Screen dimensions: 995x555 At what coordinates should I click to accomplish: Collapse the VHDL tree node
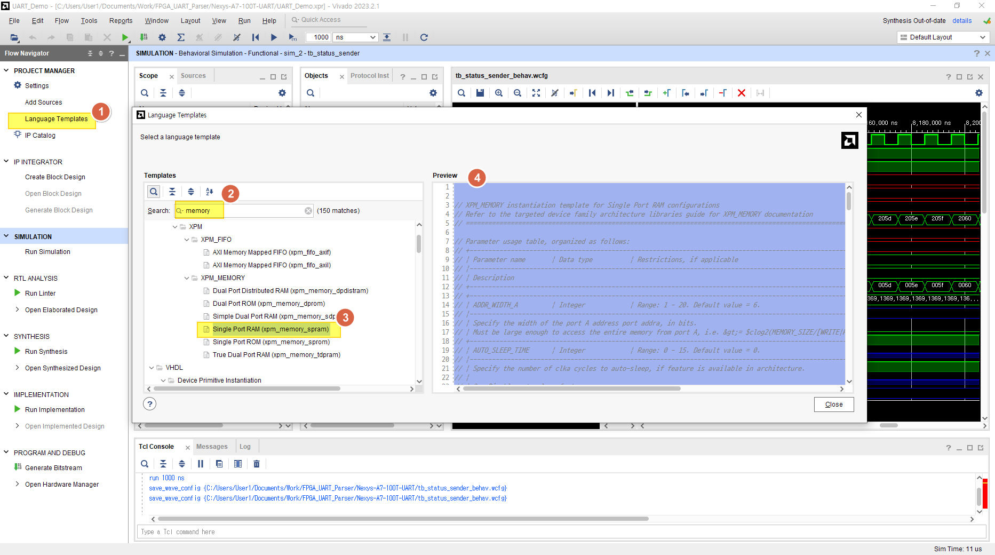click(x=152, y=368)
